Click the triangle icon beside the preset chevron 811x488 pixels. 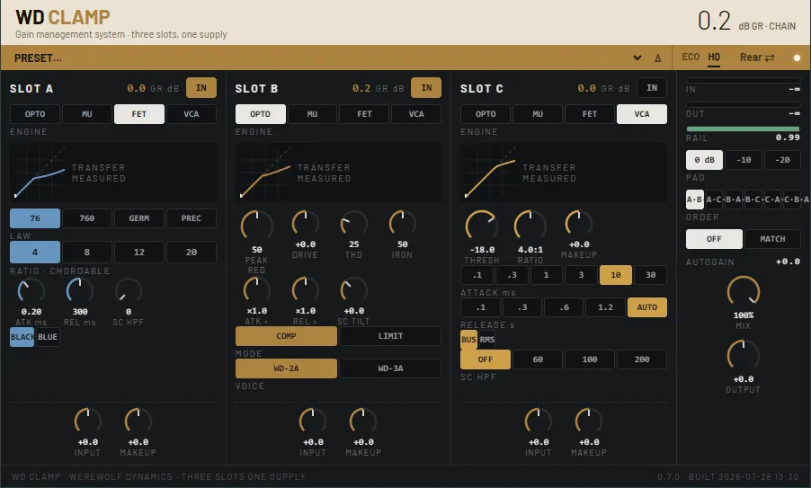coord(658,58)
